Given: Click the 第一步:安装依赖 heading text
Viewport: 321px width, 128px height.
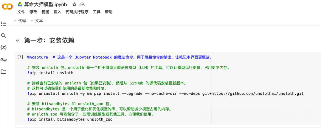Looking at the screenshot, I should (49, 41).
